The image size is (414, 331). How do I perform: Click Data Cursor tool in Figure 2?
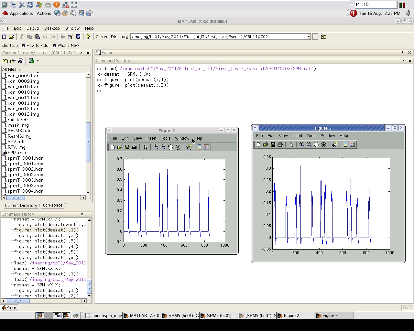(x=188, y=147)
